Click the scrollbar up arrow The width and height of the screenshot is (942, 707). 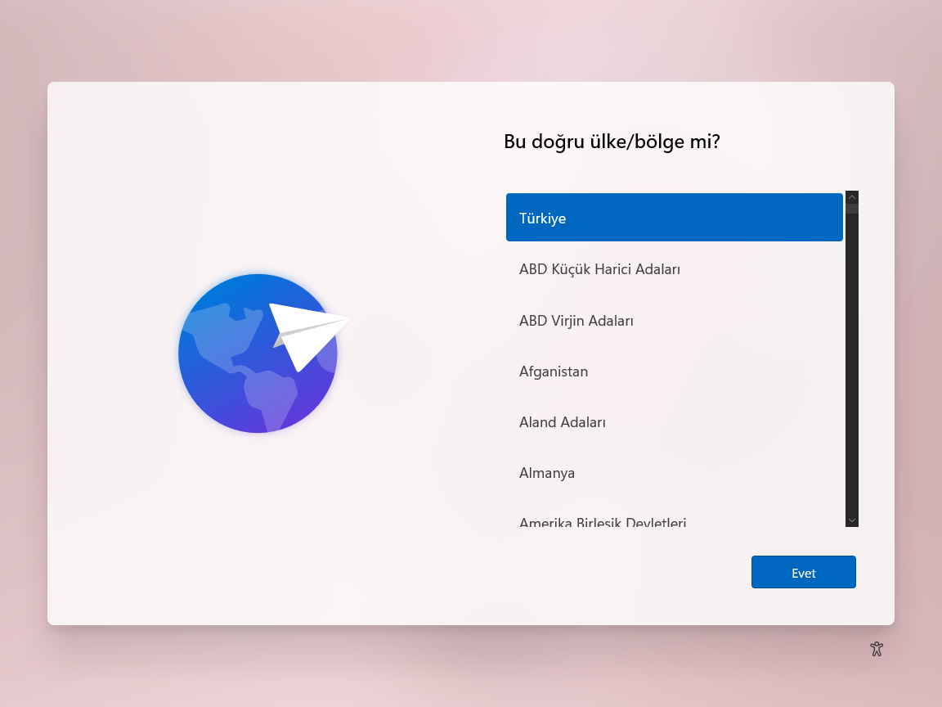point(852,197)
